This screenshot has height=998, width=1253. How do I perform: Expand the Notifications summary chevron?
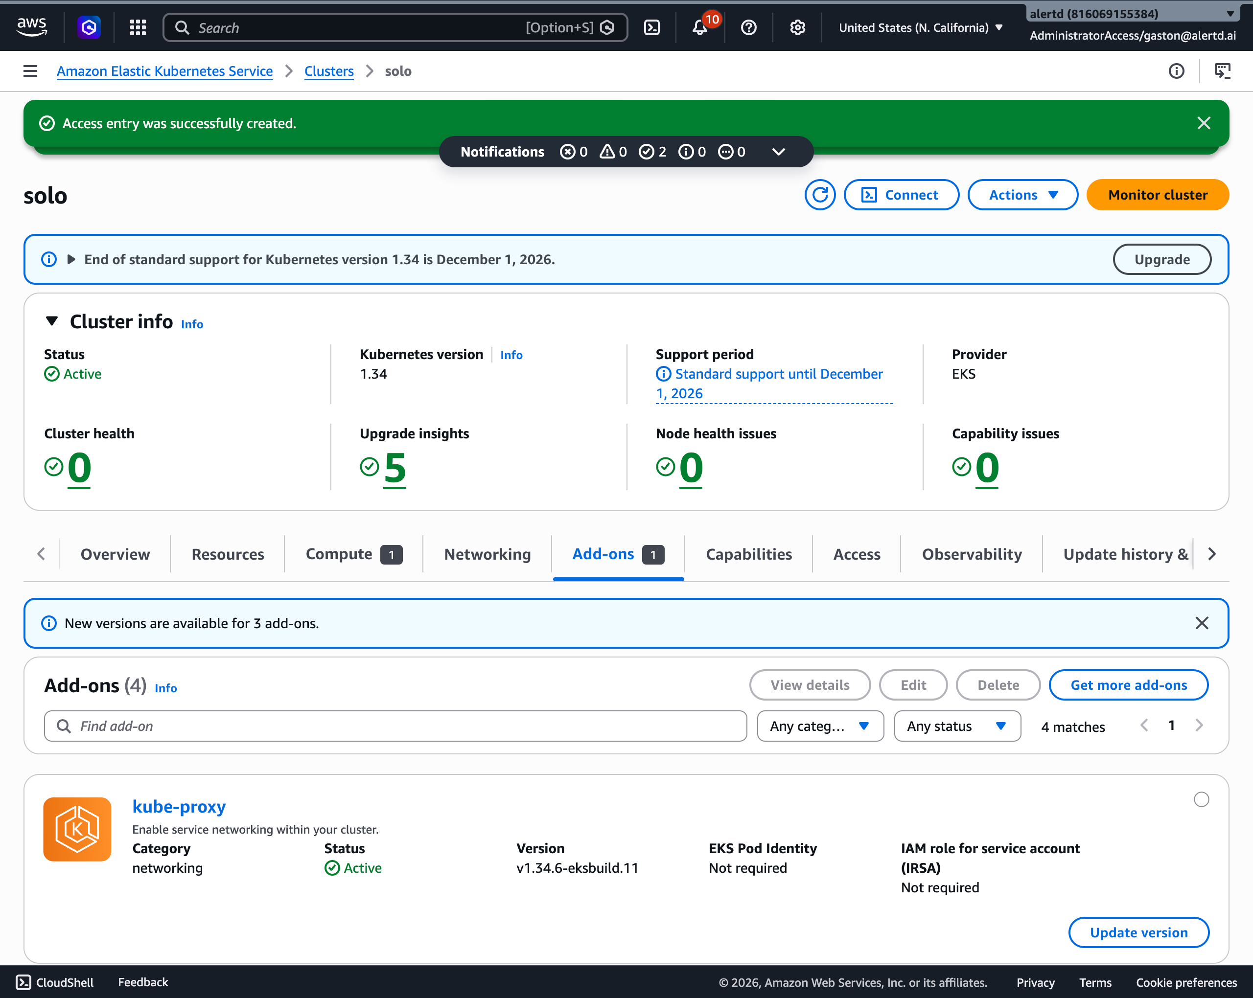[x=779, y=152]
